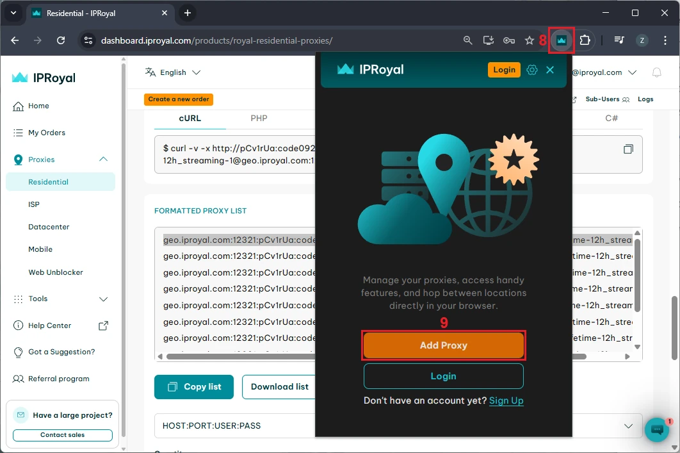Expand the English language dropdown
The height and width of the screenshot is (453, 680).
pos(173,72)
